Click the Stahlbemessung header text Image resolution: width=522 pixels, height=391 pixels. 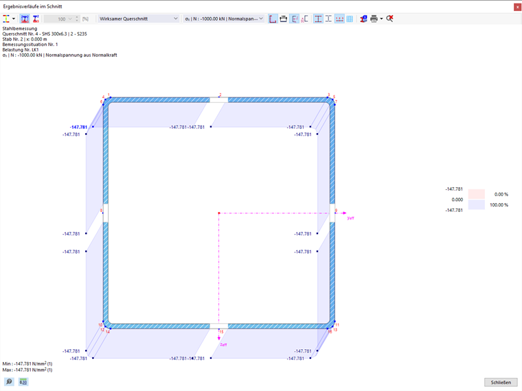20,29
